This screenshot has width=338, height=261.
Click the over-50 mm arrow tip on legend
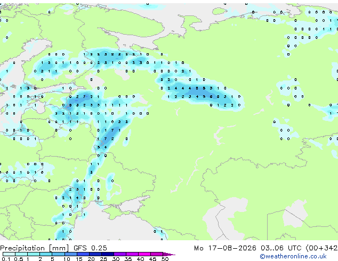(169, 254)
